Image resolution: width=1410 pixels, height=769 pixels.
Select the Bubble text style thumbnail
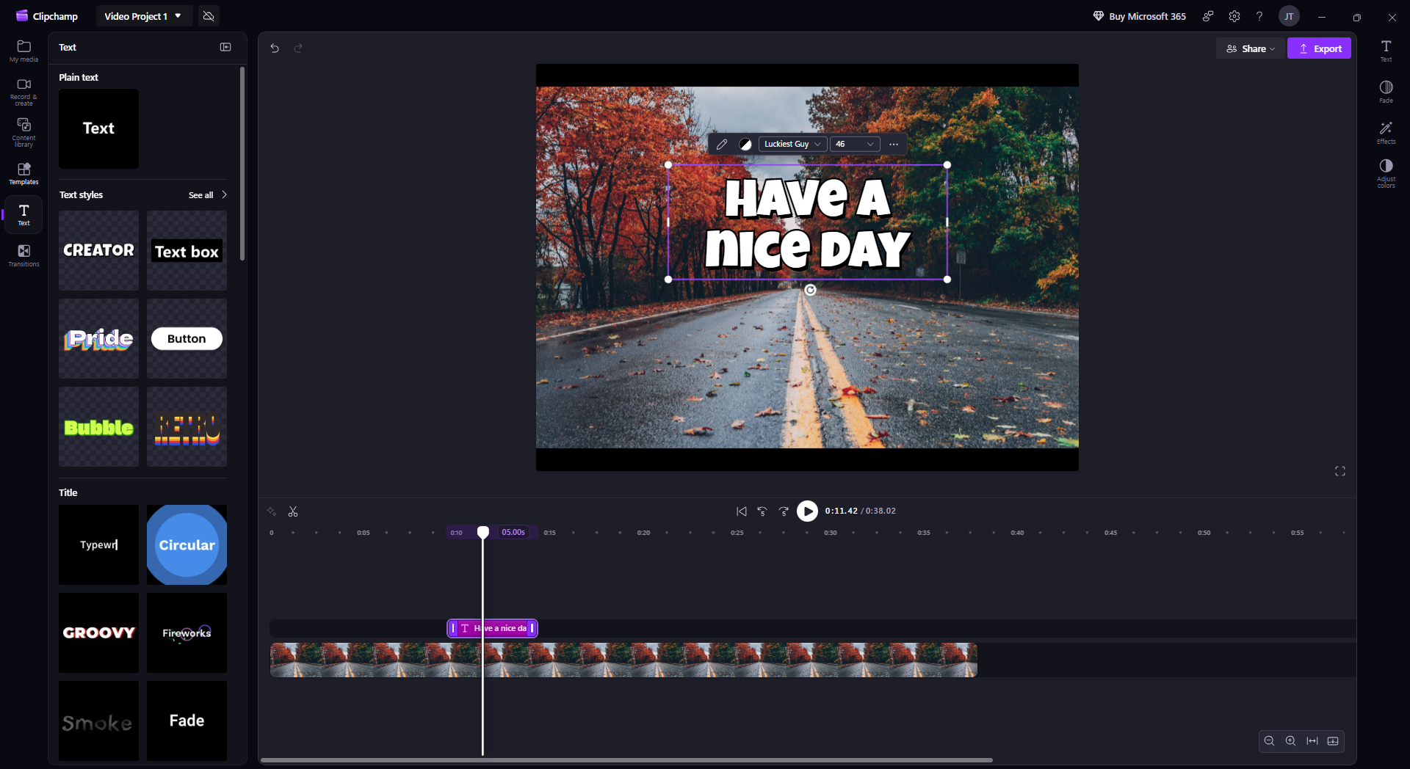pos(98,427)
